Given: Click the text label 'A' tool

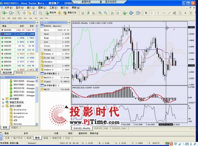Looking at the screenshot, I should [185, 13].
